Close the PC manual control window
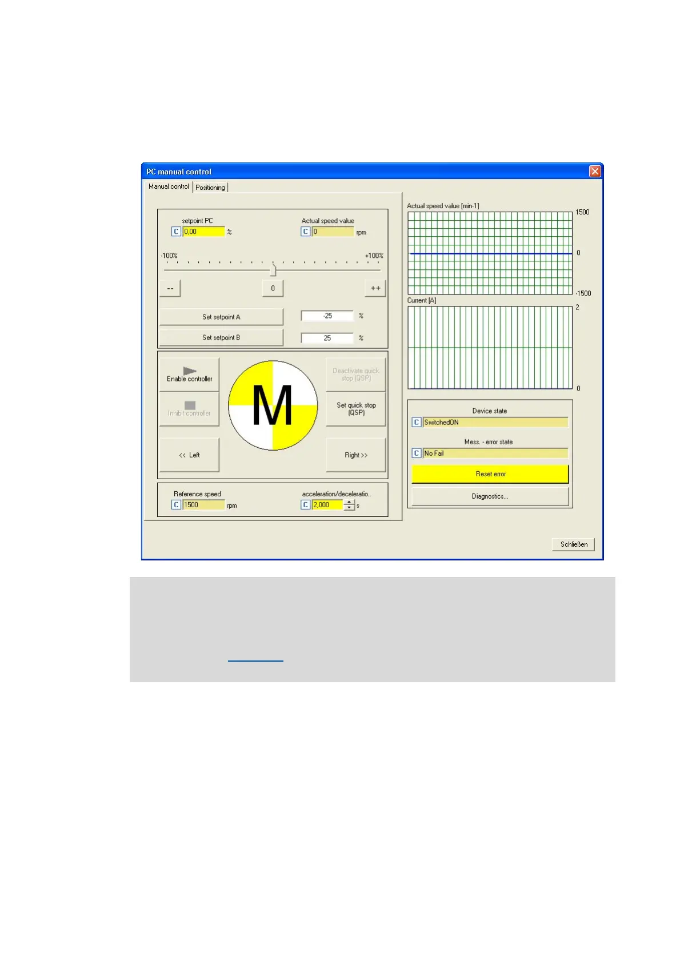The height and width of the screenshot is (963, 680). point(595,172)
